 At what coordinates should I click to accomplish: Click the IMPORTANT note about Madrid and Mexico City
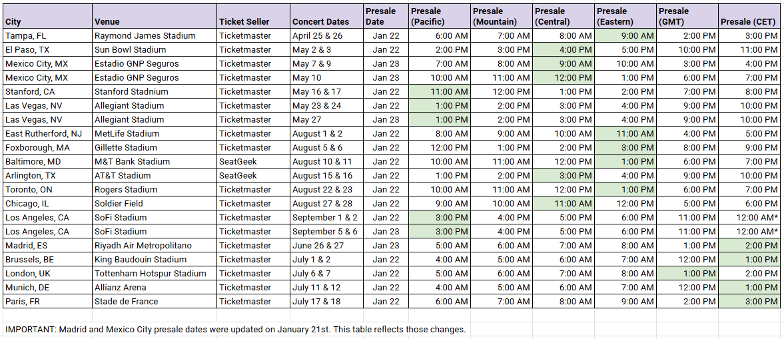click(236, 330)
